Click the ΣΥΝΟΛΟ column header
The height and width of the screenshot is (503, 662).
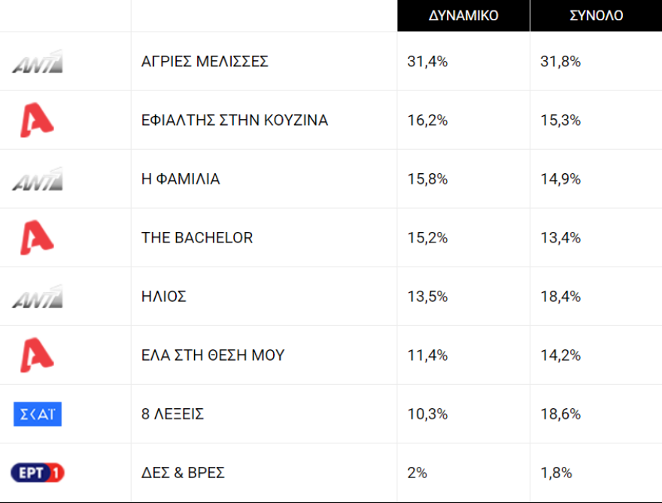pos(595,16)
